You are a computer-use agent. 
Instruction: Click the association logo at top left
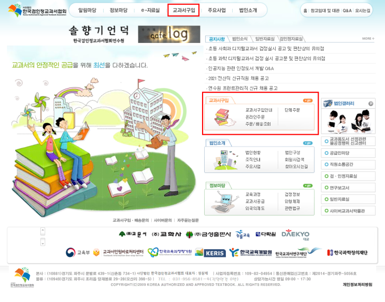coord(37,10)
